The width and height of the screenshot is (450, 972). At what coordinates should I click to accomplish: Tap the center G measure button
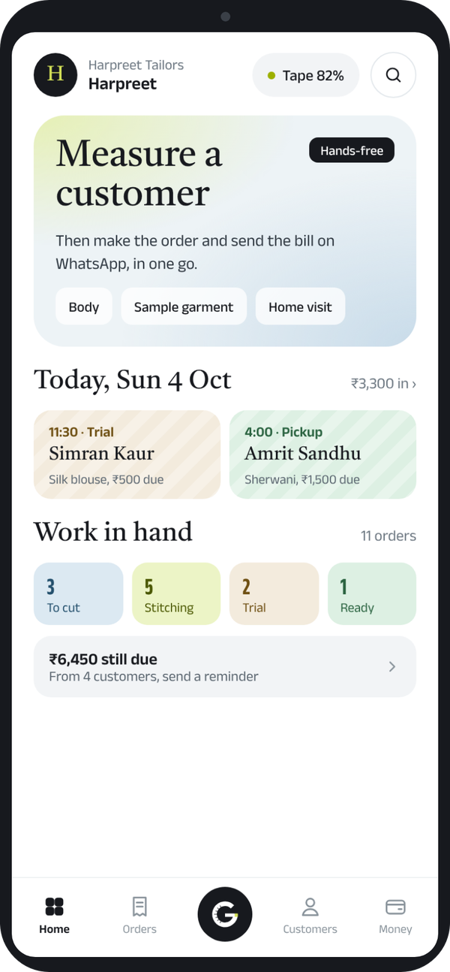[x=225, y=913]
